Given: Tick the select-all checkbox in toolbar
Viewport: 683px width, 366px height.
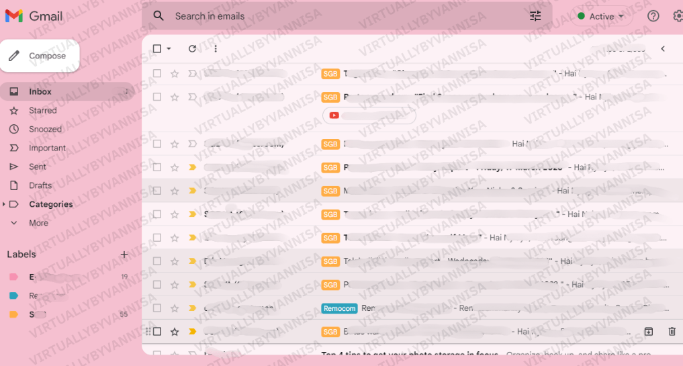Looking at the screenshot, I should tap(157, 48).
